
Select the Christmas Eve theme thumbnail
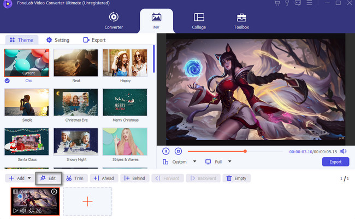(x=76, y=102)
